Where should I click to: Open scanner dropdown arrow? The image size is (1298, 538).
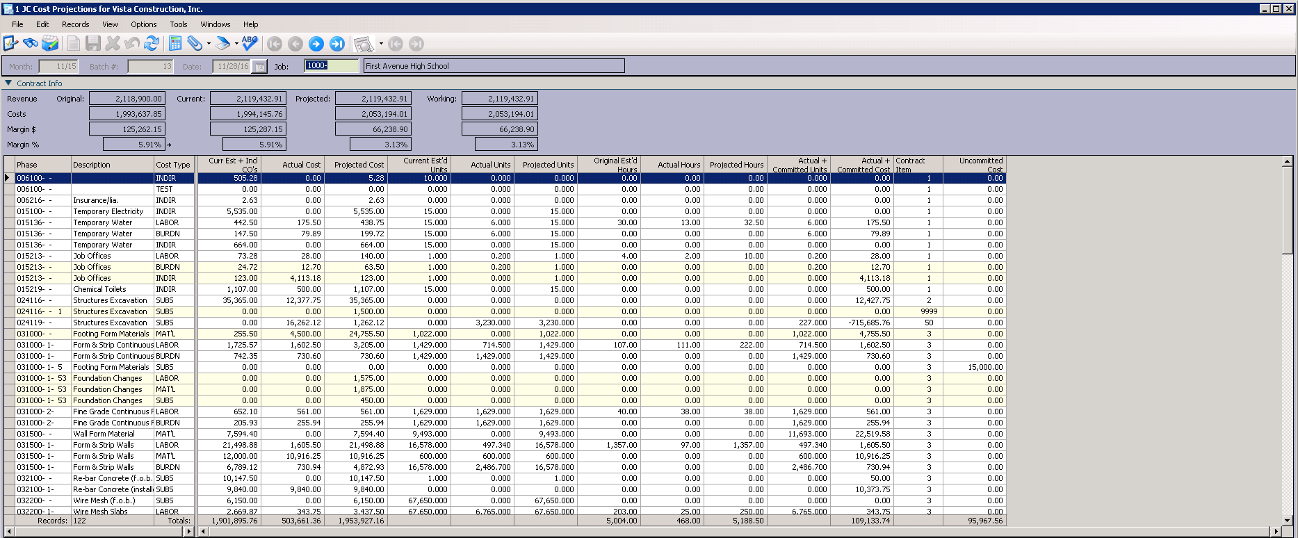(x=236, y=44)
